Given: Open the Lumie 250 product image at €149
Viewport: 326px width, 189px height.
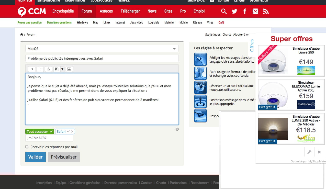Looking at the screenshot, I should coord(273,61).
